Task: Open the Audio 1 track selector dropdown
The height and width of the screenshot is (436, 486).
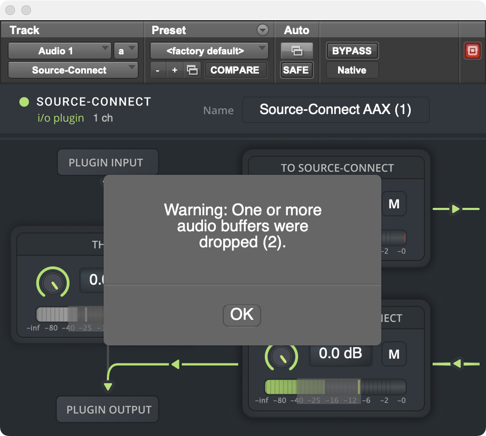Action: pyautogui.click(x=60, y=51)
